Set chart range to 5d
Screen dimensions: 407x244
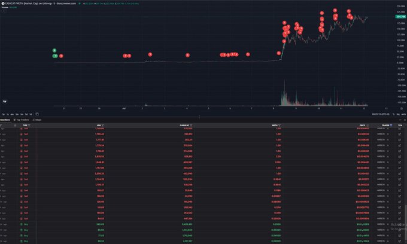[26, 114]
